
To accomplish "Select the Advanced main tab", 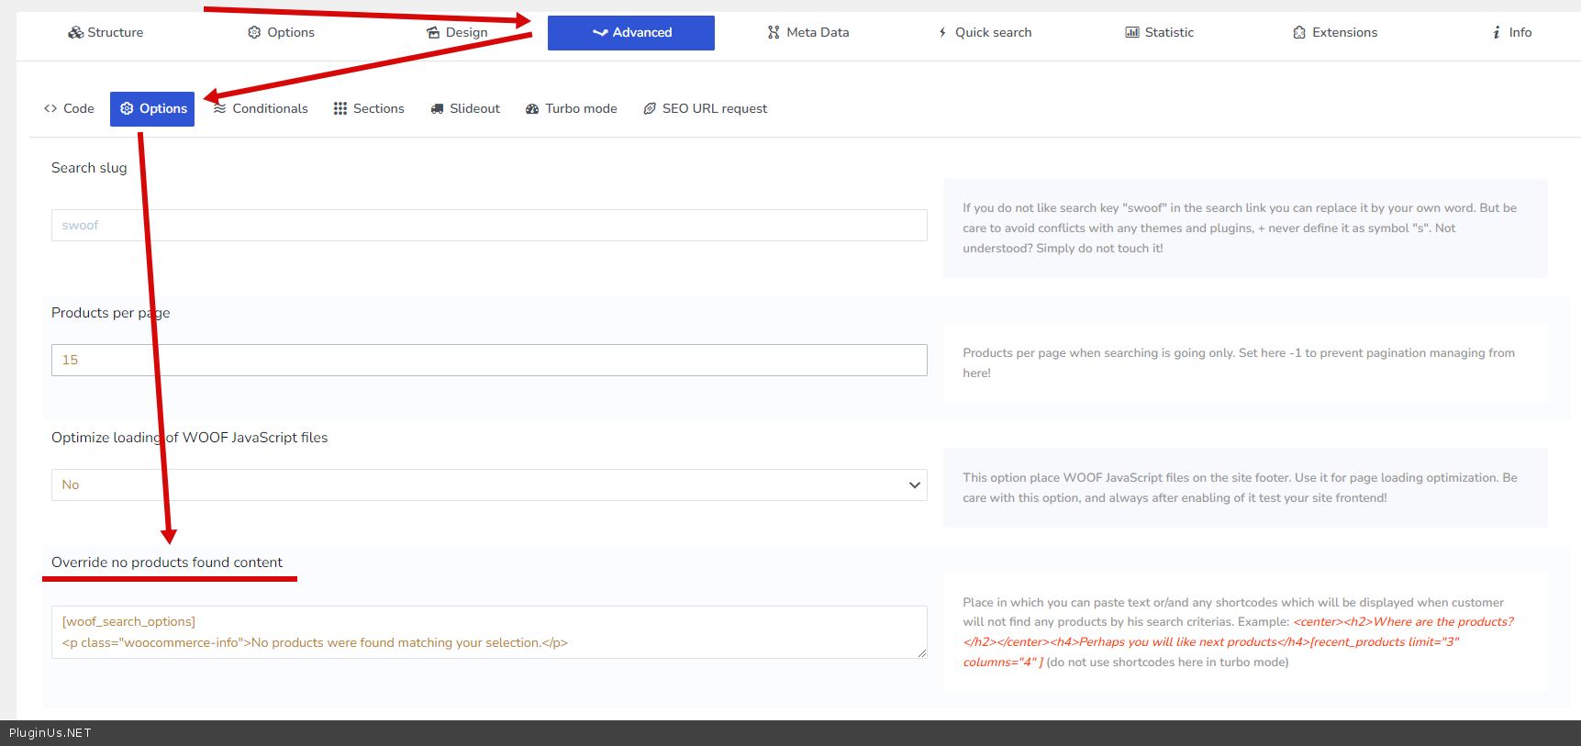I will click(x=631, y=33).
